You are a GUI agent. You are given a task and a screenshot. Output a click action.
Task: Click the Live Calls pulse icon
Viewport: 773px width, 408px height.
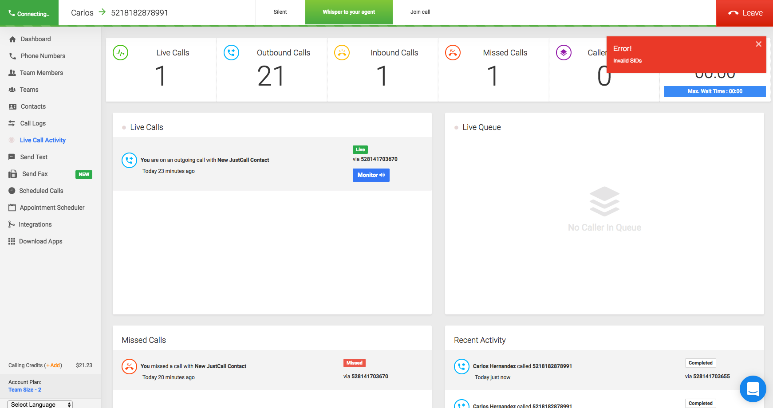coord(121,53)
